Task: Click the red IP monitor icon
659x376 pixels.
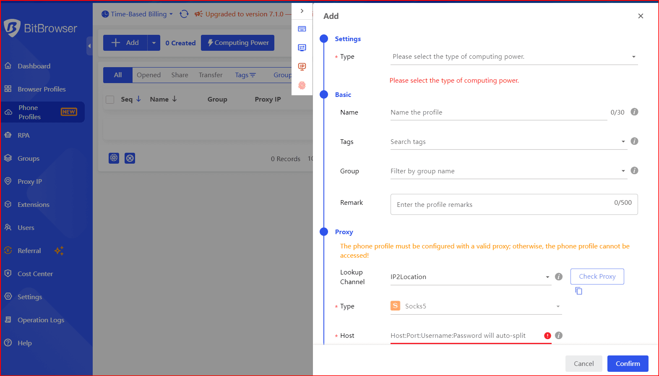Action: pos(302,67)
